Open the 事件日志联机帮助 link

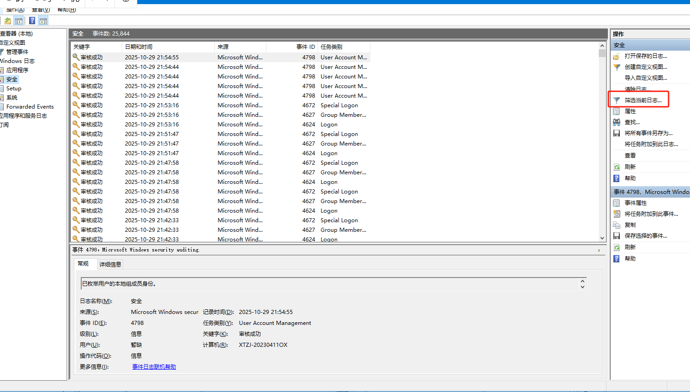pos(154,367)
